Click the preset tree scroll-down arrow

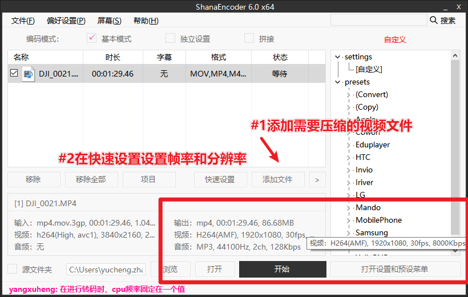[x=455, y=251]
